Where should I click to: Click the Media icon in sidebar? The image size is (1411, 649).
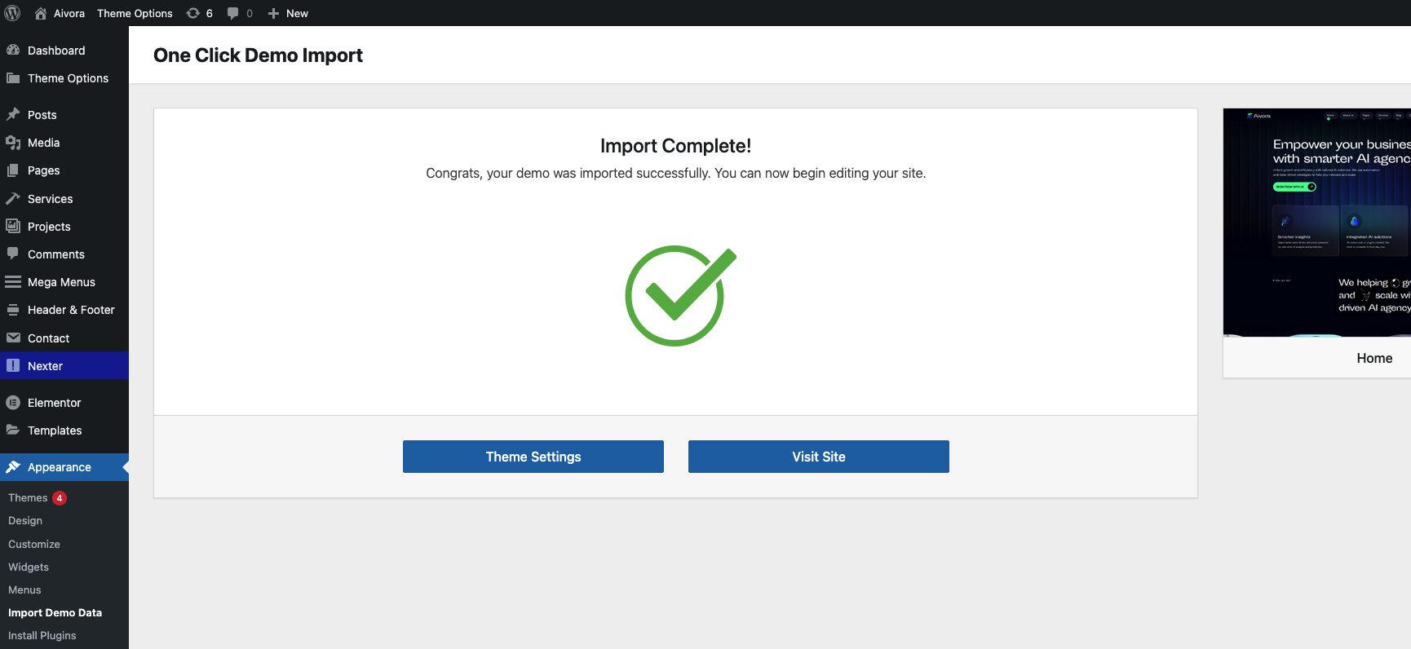[x=13, y=143]
